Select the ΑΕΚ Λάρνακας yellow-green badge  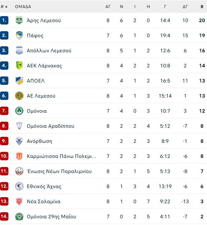point(19,66)
